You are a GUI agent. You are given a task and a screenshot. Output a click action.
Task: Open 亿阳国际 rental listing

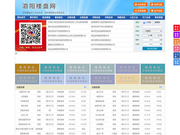[100, 124]
